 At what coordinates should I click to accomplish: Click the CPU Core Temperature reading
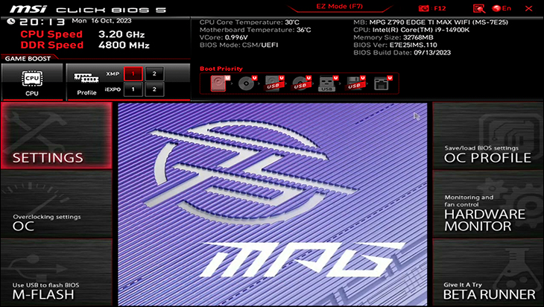point(250,22)
